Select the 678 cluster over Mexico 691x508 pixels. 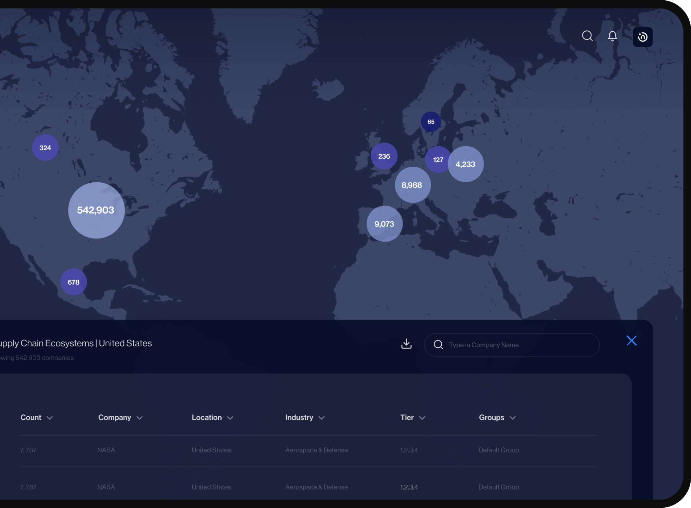coord(73,282)
